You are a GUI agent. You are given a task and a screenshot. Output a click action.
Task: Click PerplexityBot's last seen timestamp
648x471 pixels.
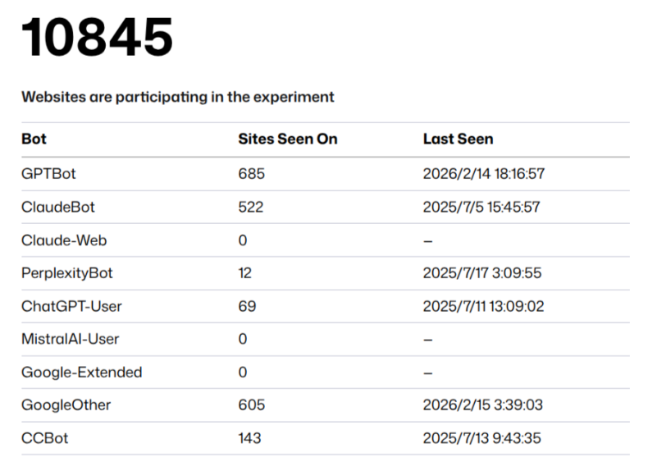(x=481, y=273)
